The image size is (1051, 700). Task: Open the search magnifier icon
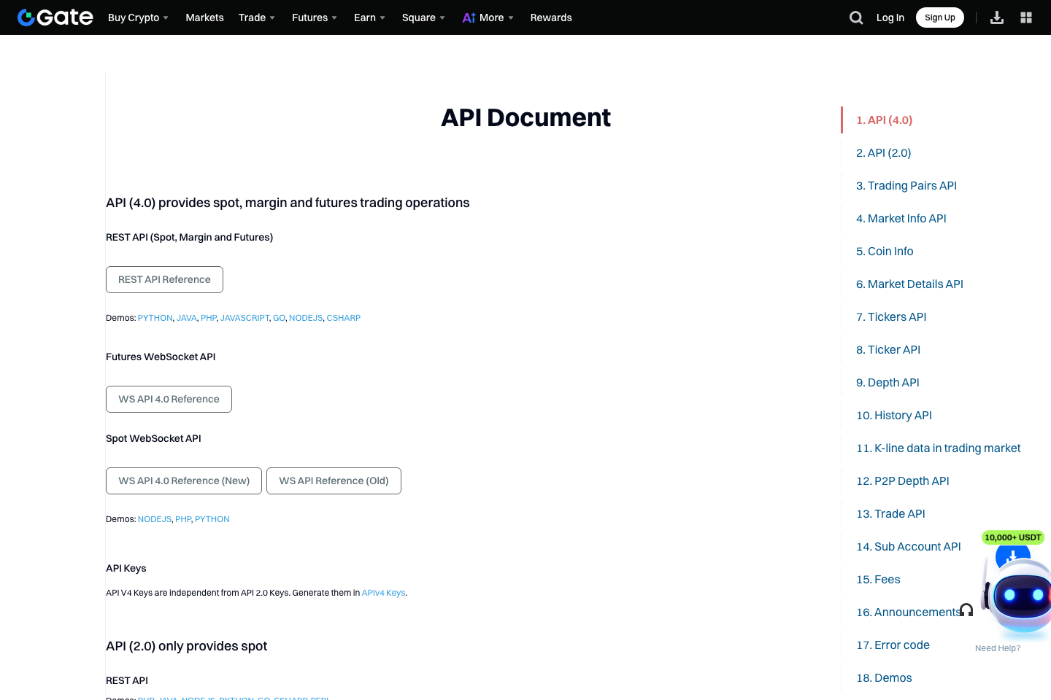[855, 17]
